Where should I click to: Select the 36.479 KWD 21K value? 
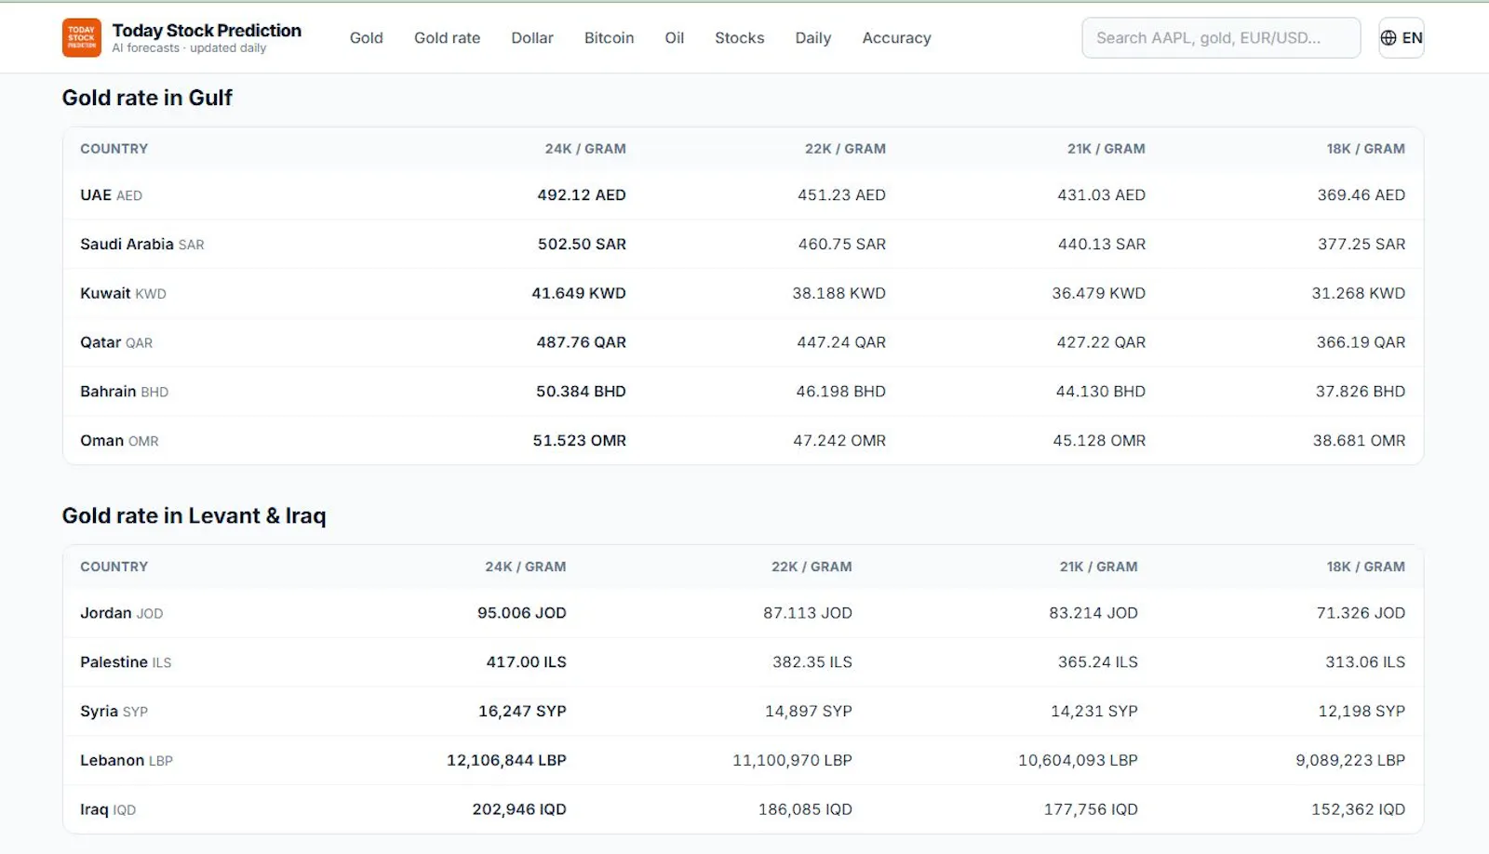pyautogui.click(x=1098, y=294)
